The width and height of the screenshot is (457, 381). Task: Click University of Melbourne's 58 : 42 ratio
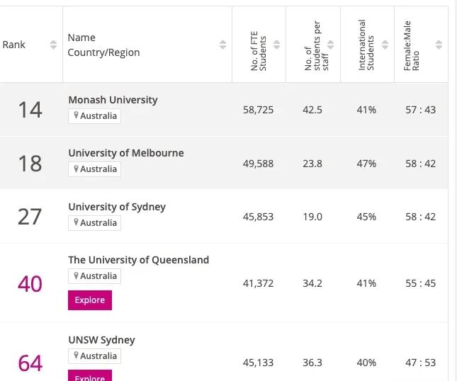(x=421, y=164)
